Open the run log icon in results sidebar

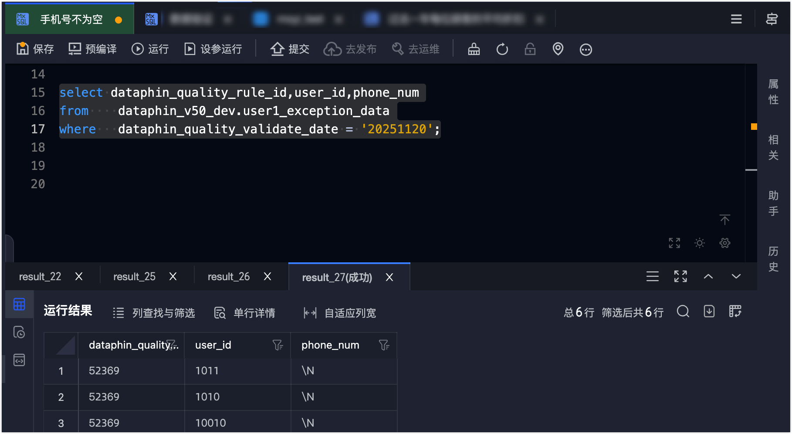(x=19, y=332)
